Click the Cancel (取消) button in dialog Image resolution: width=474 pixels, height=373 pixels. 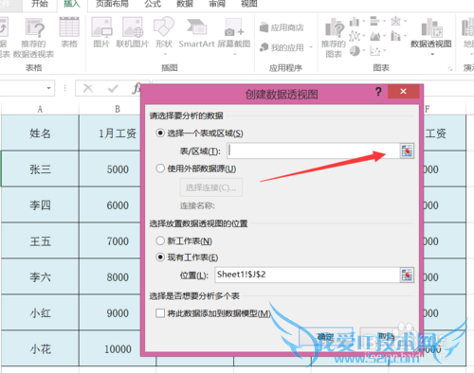pyautogui.click(x=386, y=336)
